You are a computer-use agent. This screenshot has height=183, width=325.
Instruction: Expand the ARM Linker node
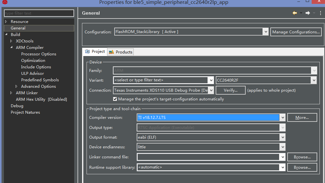click(11, 93)
